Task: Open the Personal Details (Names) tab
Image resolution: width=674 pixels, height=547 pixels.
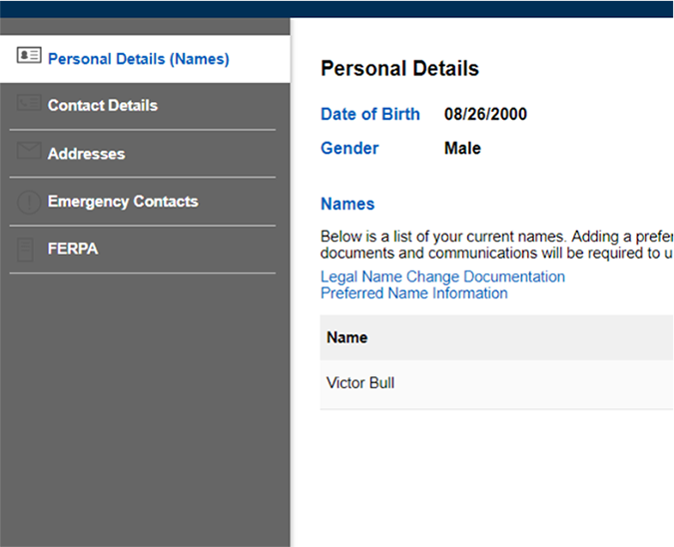Action: pos(138,59)
